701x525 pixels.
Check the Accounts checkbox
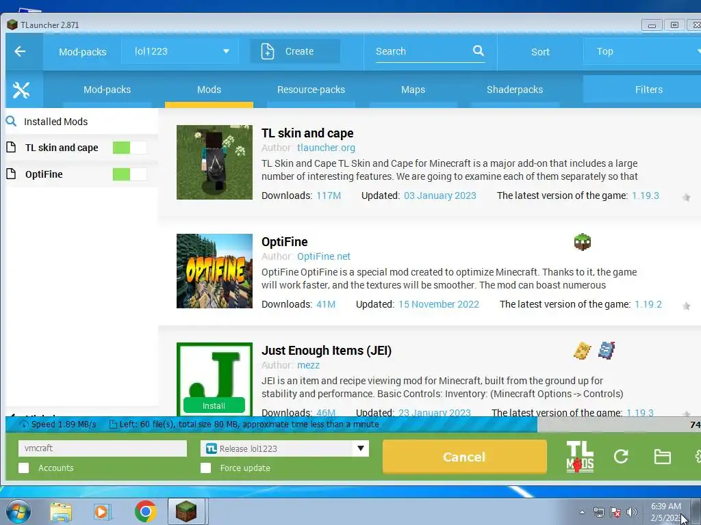24,468
